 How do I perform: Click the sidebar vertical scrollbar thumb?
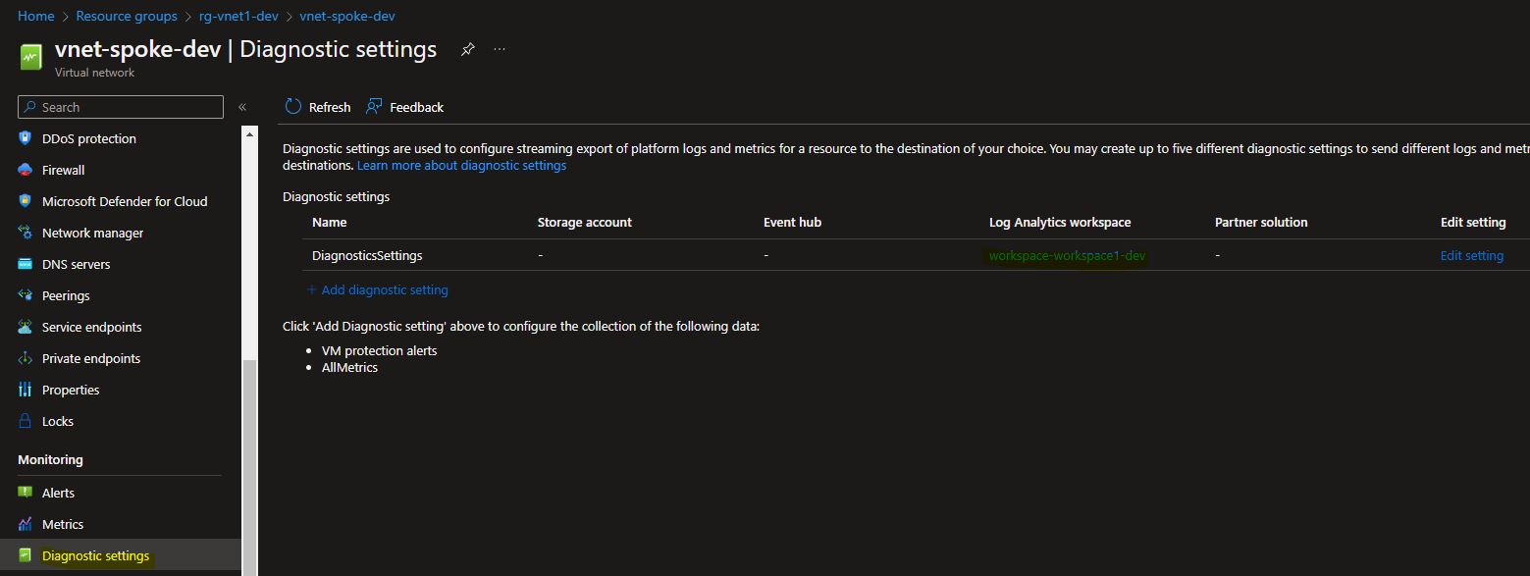click(x=249, y=466)
